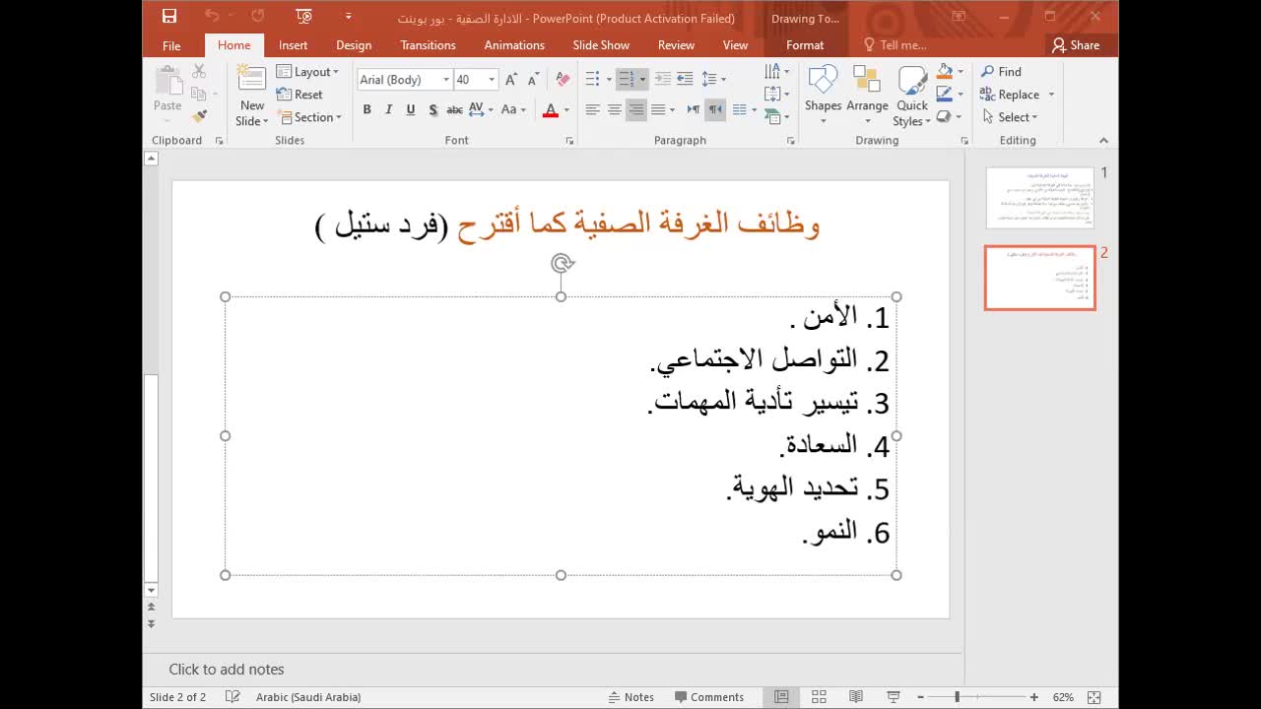Toggle Italic formatting

tap(388, 109)
